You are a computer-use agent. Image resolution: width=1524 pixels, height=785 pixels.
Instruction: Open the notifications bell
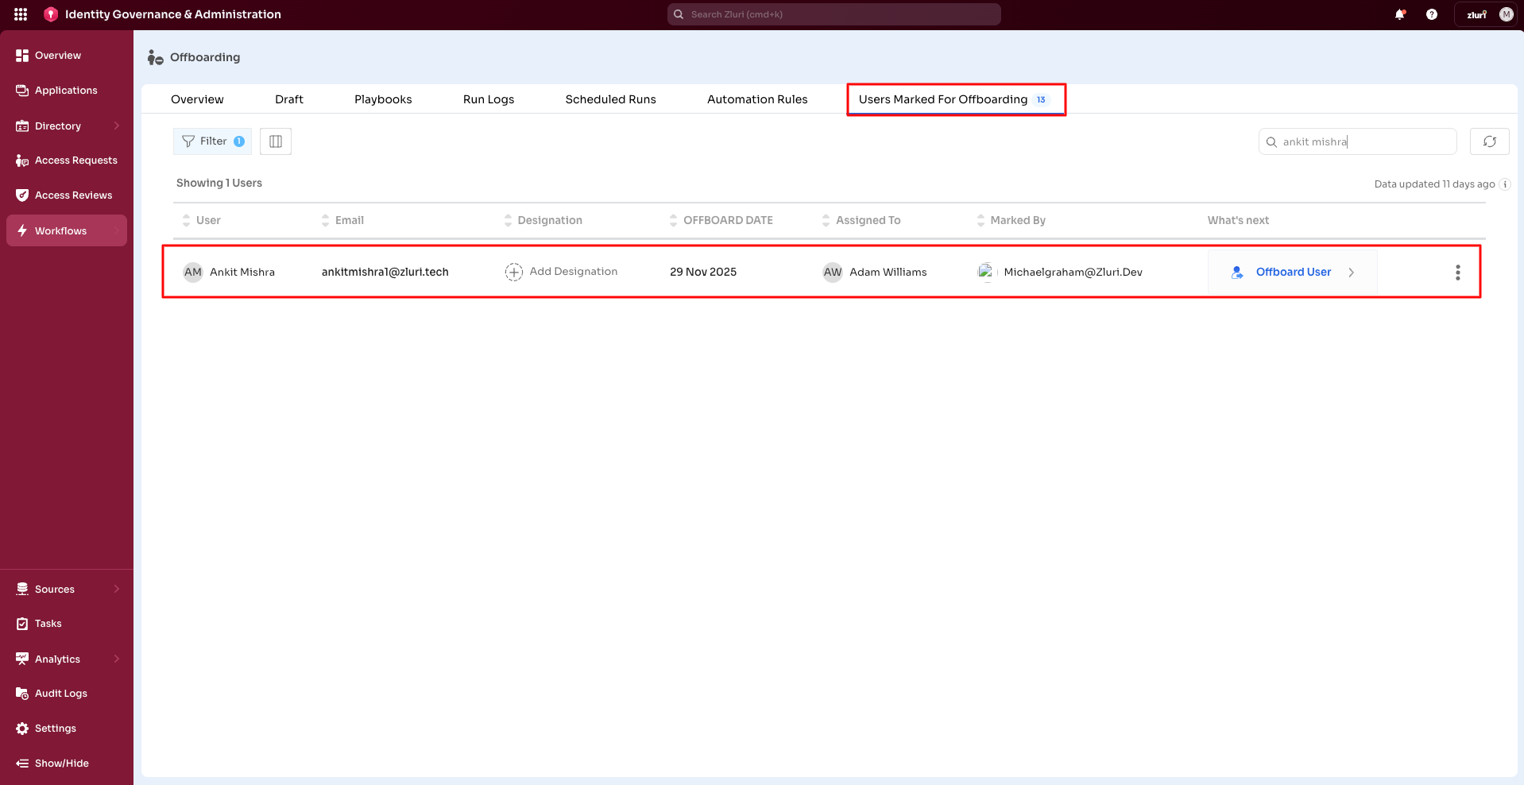pos(1400,14)
